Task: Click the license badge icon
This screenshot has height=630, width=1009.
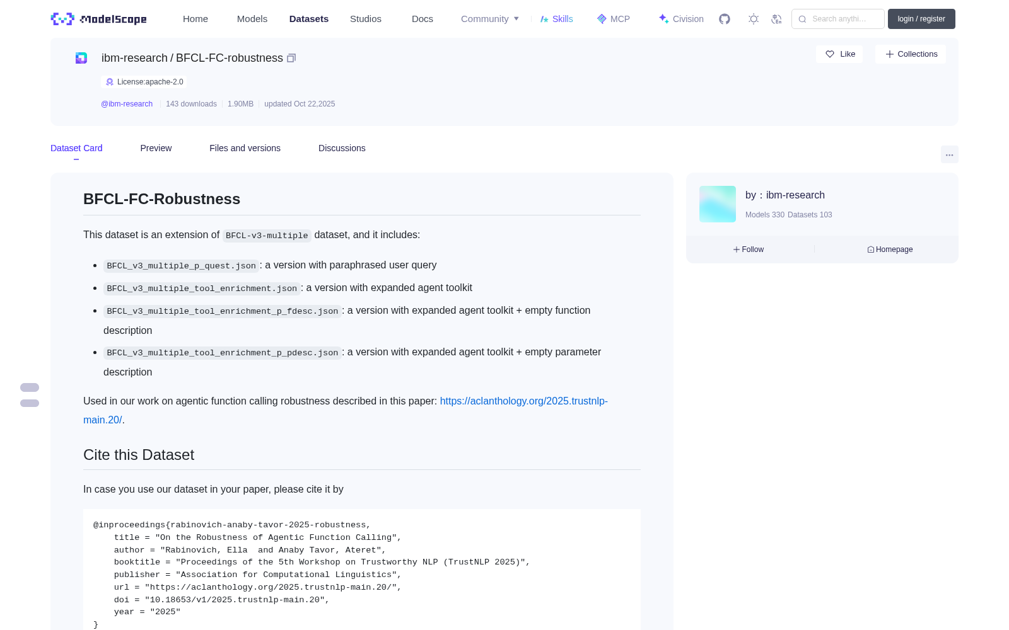Action: coord(110,82)
